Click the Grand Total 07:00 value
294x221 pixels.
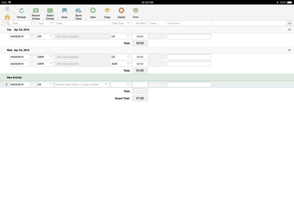click(140, 98)
